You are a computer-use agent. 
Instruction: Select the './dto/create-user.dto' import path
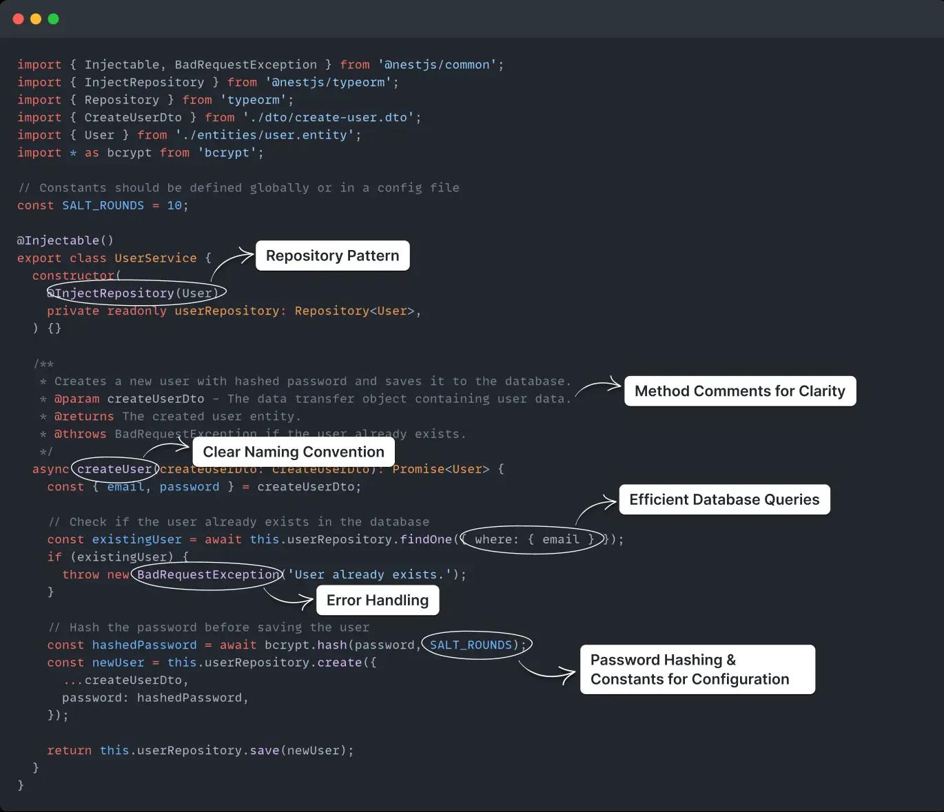pos(332,117)
